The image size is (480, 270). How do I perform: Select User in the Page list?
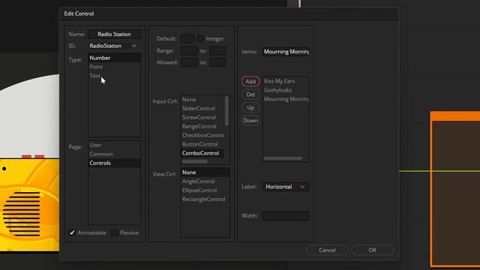pos(115,145)
